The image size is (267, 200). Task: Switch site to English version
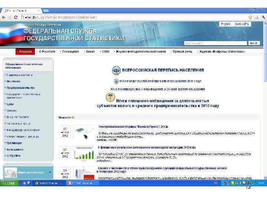coord(225,24)
